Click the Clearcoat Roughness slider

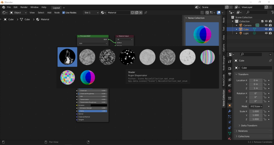click(93, 94)
